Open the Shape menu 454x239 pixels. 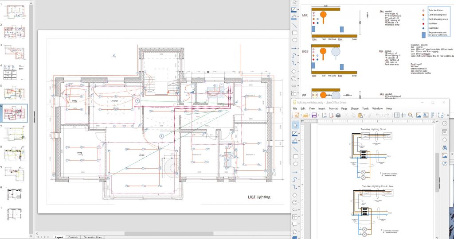[355, 108]
